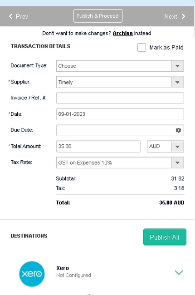Click the left chevron beside Prev
Screen dimensions: 195x295
10,16
